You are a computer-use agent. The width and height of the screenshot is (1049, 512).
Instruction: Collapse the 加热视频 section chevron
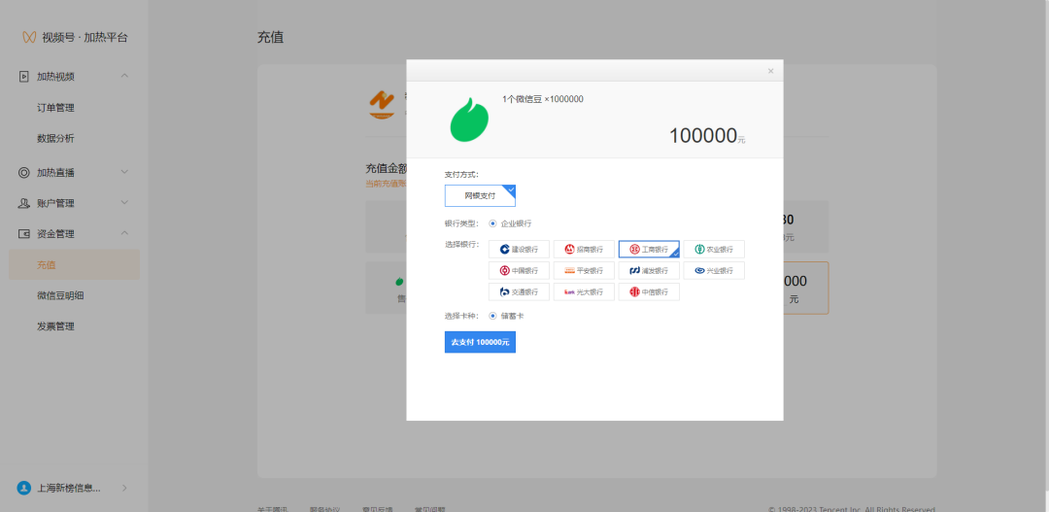point(124,77)
